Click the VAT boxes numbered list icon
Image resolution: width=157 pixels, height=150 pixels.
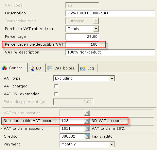pyautogui.click(x=49, y=68)
